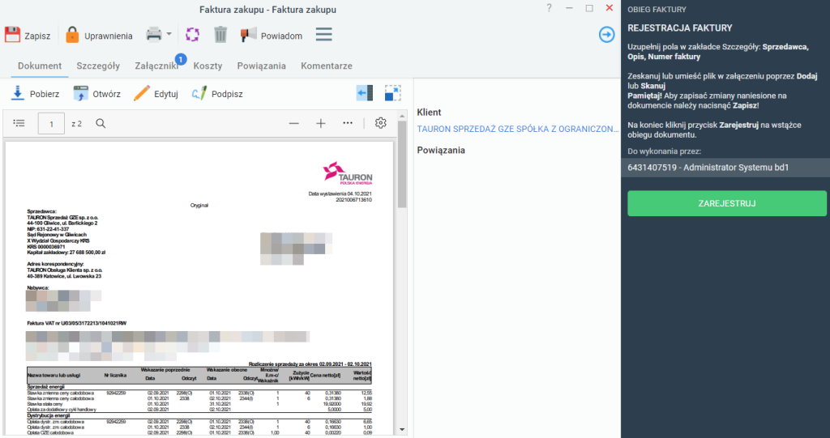Toggle PDF sidebar list icon
The width and height of the screenshot is (830, 438).
[19, 123]
